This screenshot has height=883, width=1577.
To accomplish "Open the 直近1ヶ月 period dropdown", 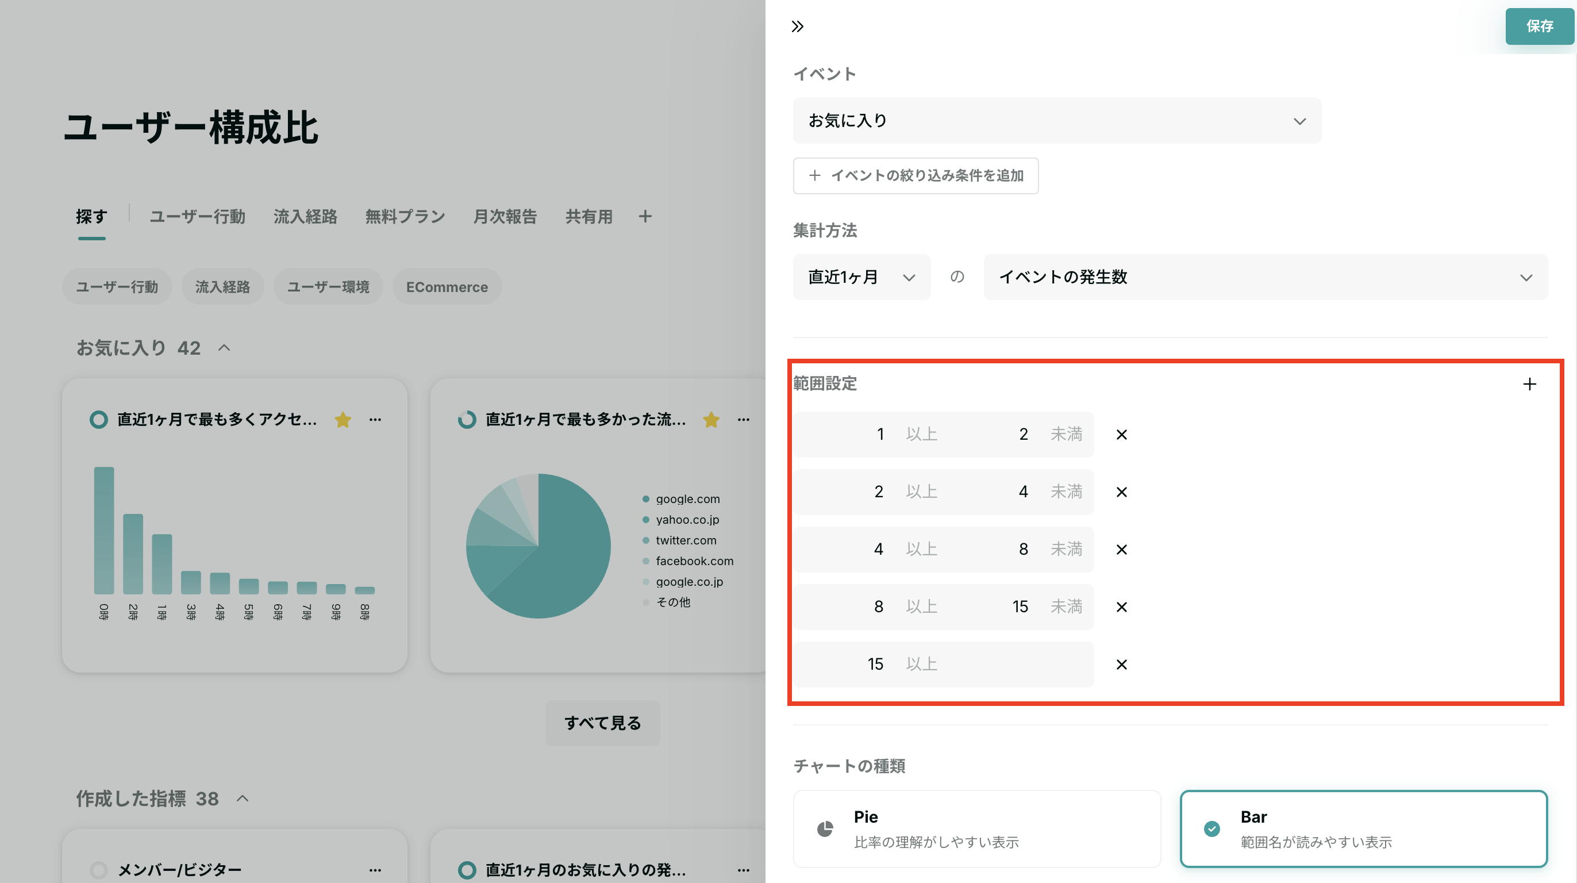I will click(861, 277).
